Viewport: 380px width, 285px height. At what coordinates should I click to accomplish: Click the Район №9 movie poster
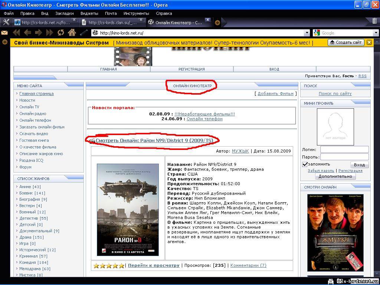(128, 210)
